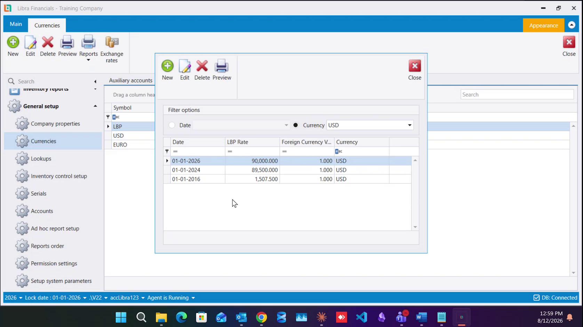The image size is (583, 327).
Task: Collapse the General setup section
Action: pyautogui.click(x=95, y=106)
